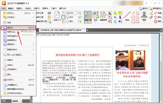
Task: Click the vertical scrollbar track
Action: 161,68
